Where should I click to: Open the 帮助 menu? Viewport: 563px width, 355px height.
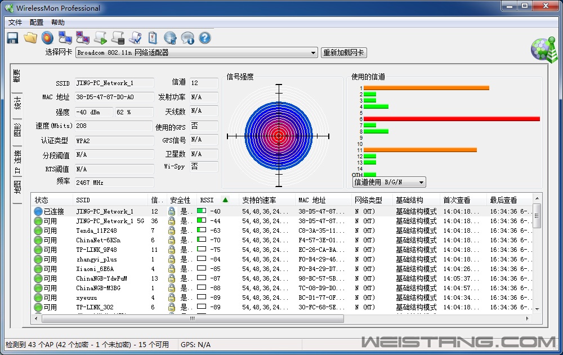coord(58,23)
